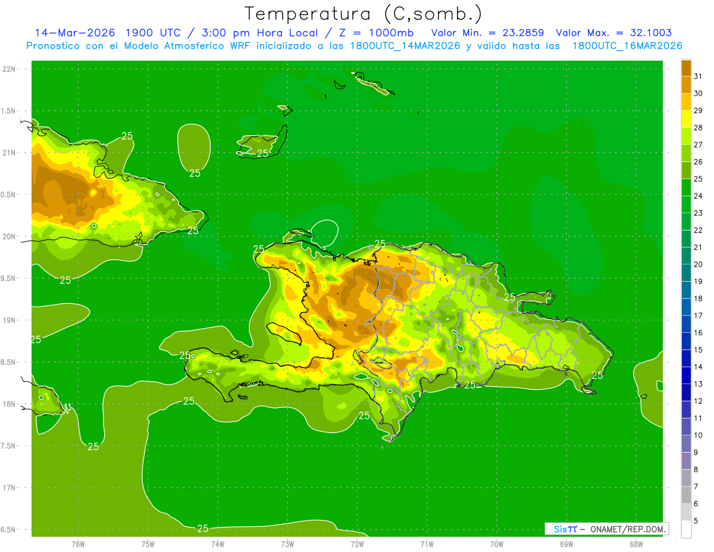This screenshot has height=552, width=714.
Task: Select the white swatch below 5 on the color bar
Action: 686,529
